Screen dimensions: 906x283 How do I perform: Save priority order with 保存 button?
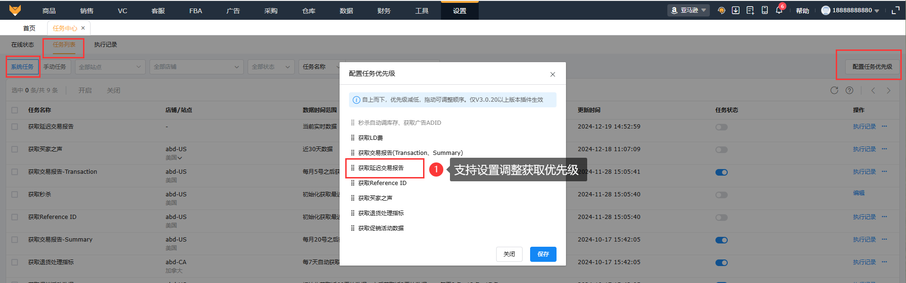coord(543,254)
